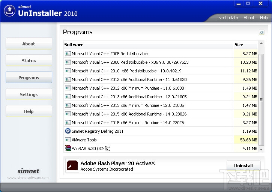Click the 11.12 MB size cell
272x192 pixels.
[246, 71]
